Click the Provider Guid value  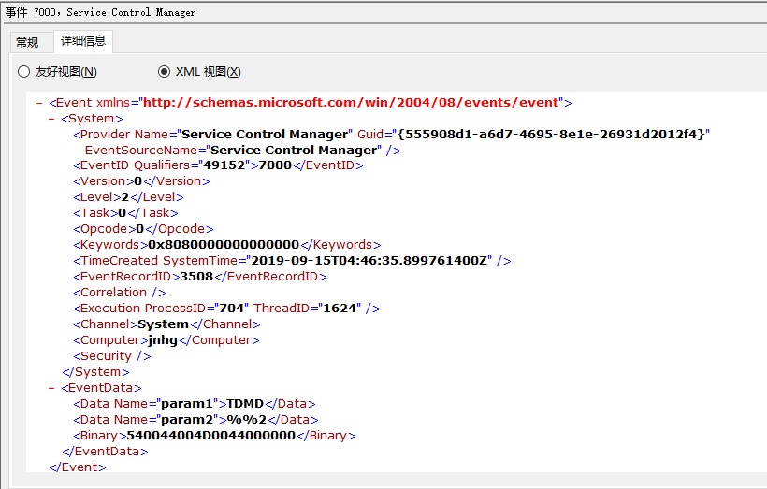[551, 134]
